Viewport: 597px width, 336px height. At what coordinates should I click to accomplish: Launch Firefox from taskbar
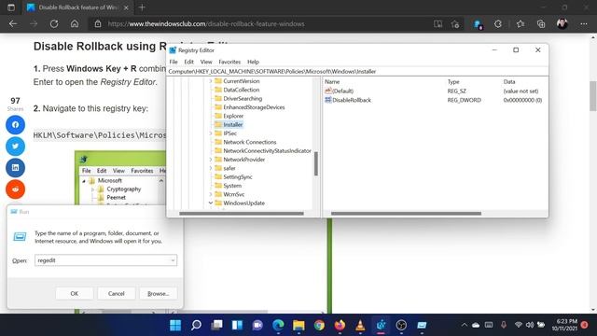click(x=340, y=325)
